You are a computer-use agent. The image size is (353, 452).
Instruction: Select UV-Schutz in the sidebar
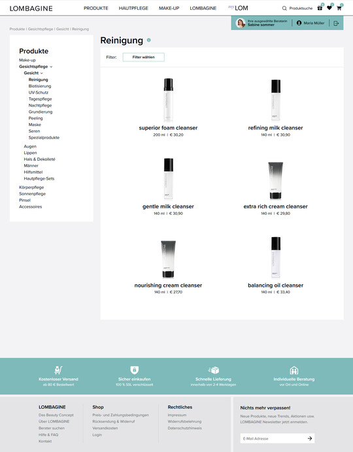click(x=39, y=93)
